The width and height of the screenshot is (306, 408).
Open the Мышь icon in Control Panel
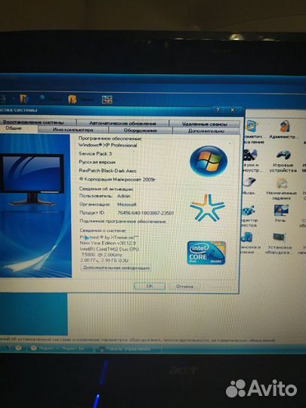pyautogui.click(x=249, y=182)
